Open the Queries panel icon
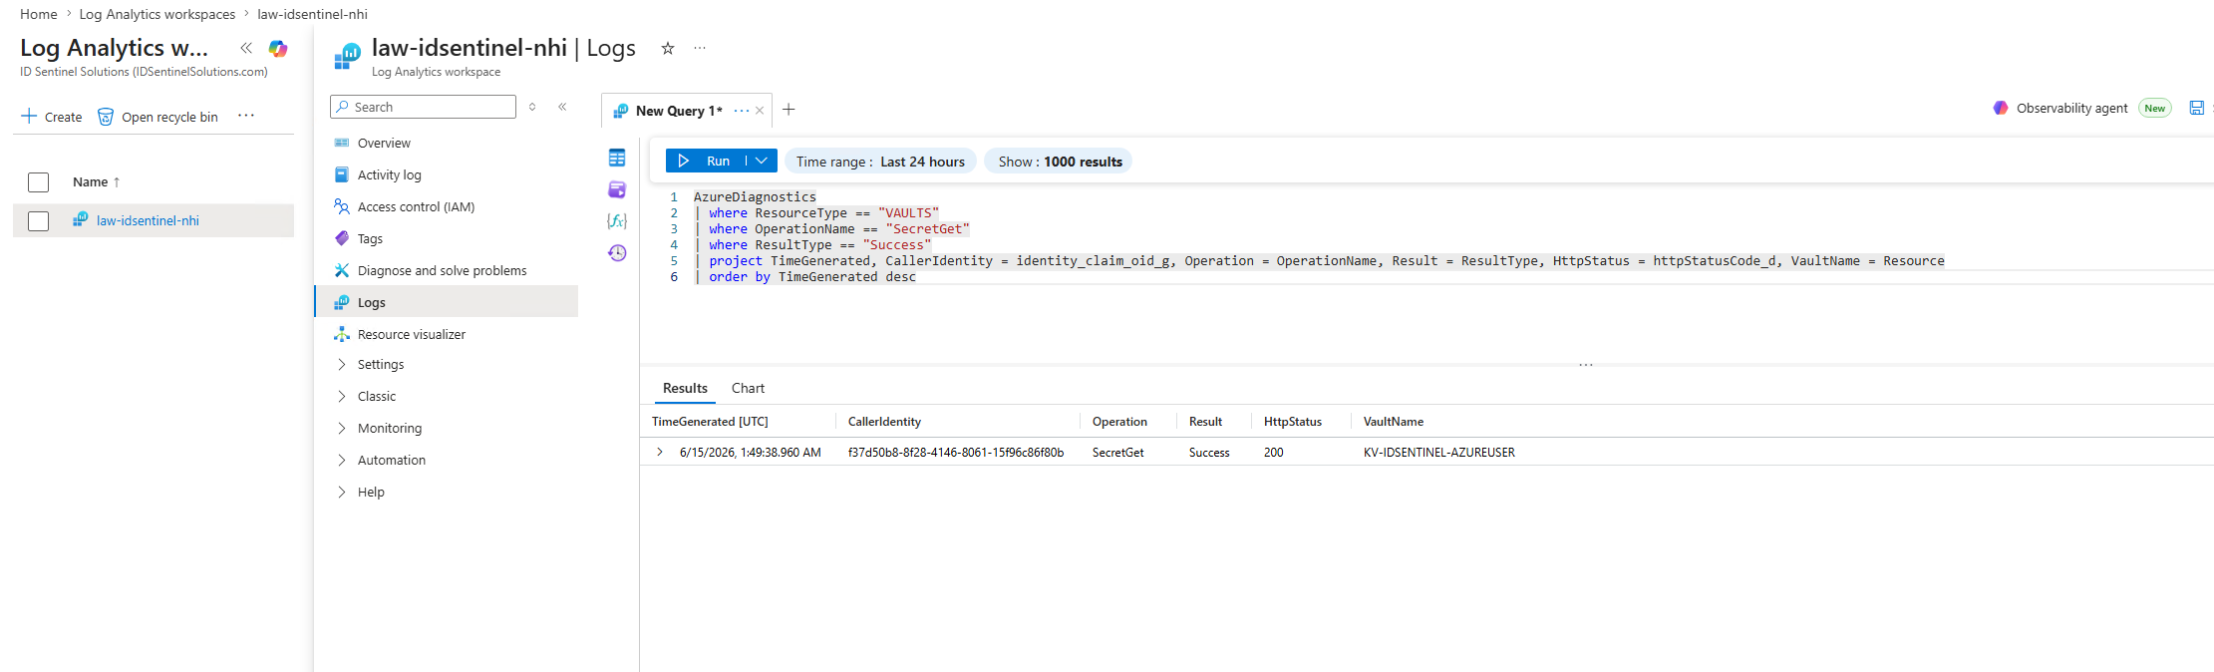Screen dimensions: 2214x672 (617, 189)
